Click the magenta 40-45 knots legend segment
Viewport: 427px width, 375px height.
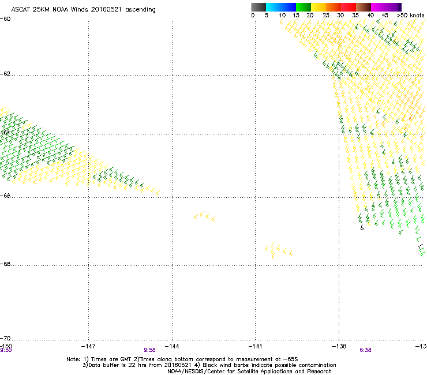pyautogui.click(x=379, y=7)
